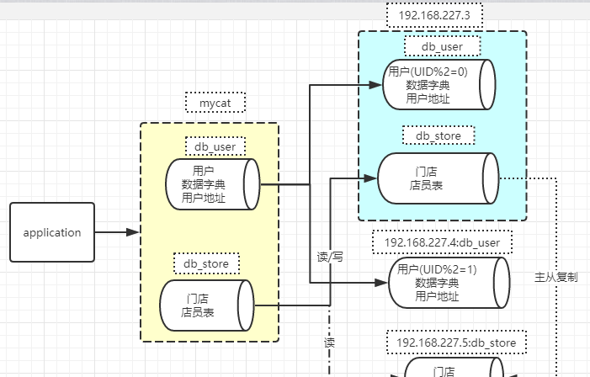This screenshot has width=590, height=377.
Task: Select the 192.168.227.5:db_store label
Action: 456,342
